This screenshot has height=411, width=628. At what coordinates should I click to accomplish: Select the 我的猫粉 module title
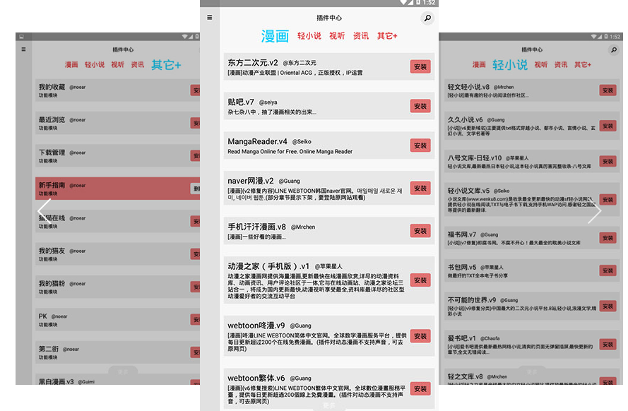[52, 284]
